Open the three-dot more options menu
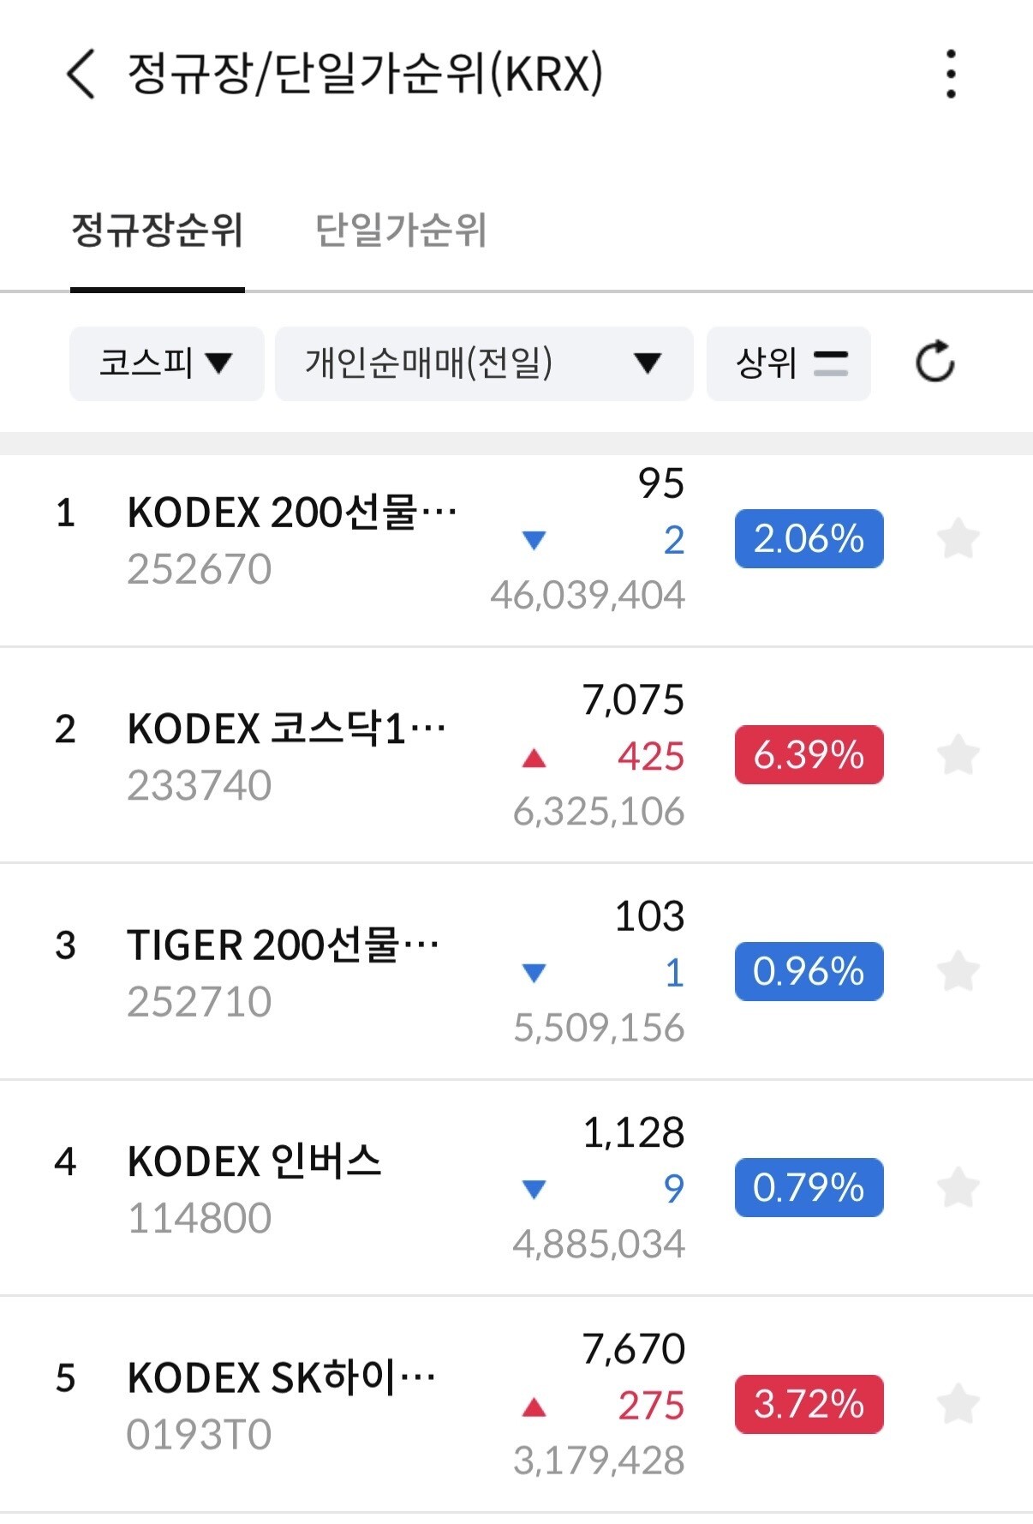Screen dimensions: 1033x1524 pyautogui.click(x=951, y=74)
